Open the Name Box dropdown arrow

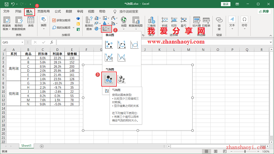22,42
